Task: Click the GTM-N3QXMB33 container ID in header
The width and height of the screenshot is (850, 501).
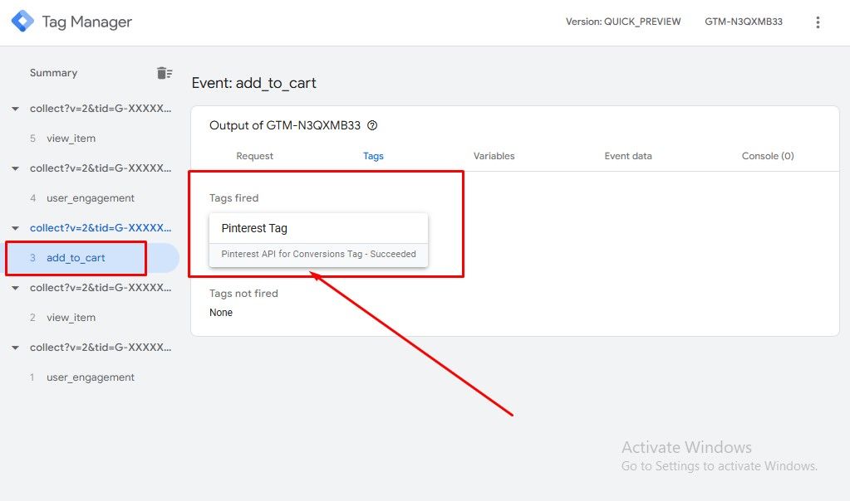Action: point(743,22)
